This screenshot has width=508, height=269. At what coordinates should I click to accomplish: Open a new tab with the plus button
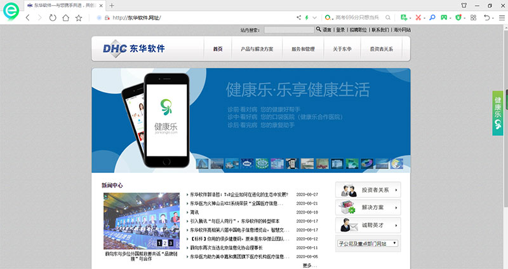tap(112, 5)
